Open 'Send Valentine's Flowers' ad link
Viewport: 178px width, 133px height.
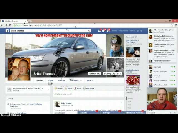point(132,71)
